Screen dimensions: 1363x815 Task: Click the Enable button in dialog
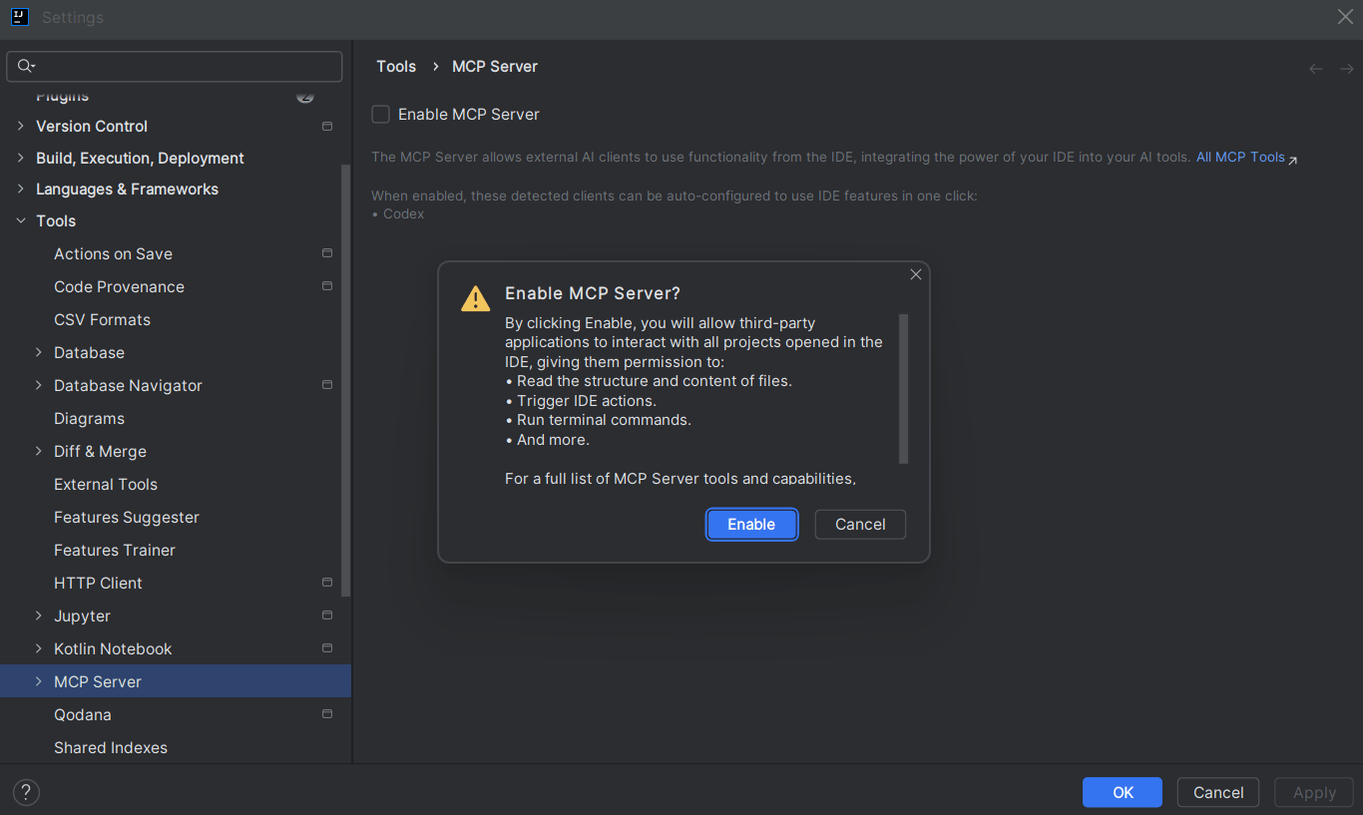point(751,525)
